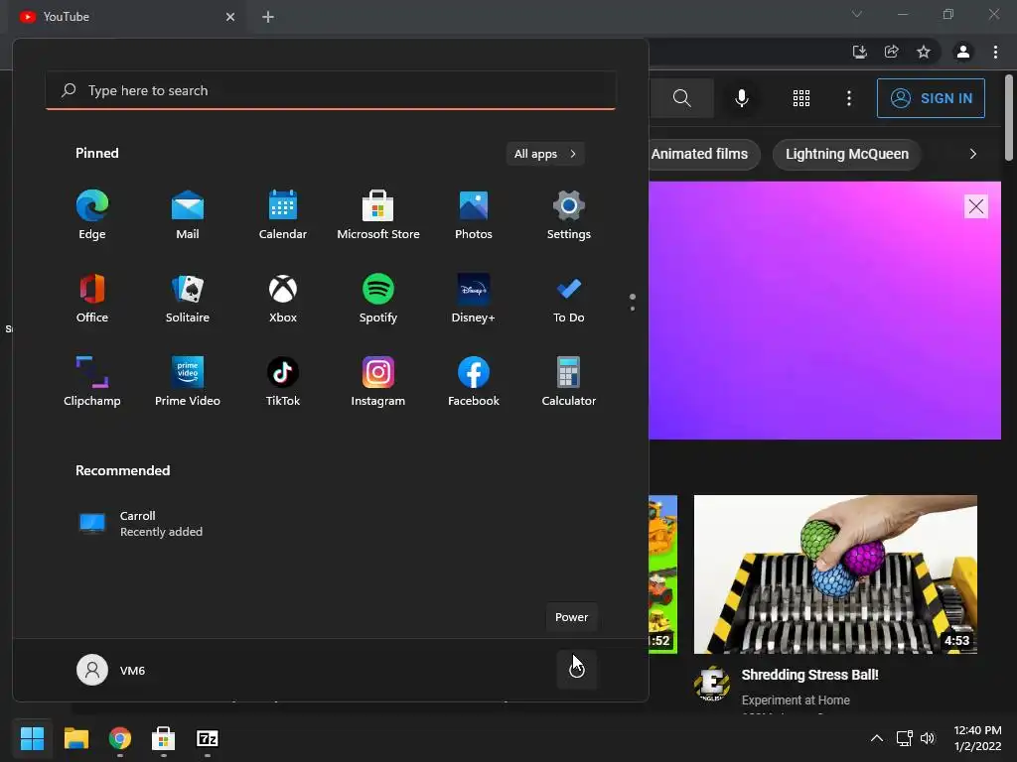The height and width of the screenshot is (762, 1017).
Task: Focus the Type here to search box
Action: 331,90
